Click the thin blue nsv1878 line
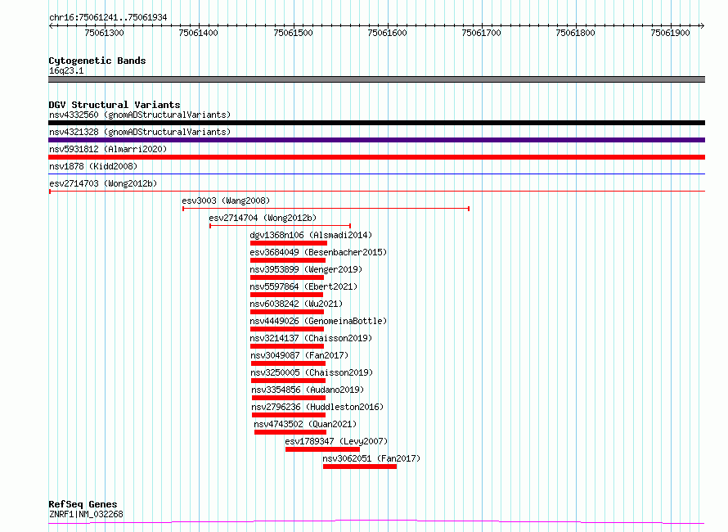 [376, 174]
